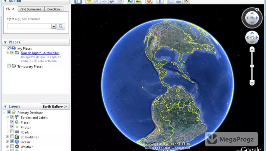The width and height of the screenshot is (266, 151).
Task: Move up using the hand joystick arrow
Action: (x=252, y=33)
